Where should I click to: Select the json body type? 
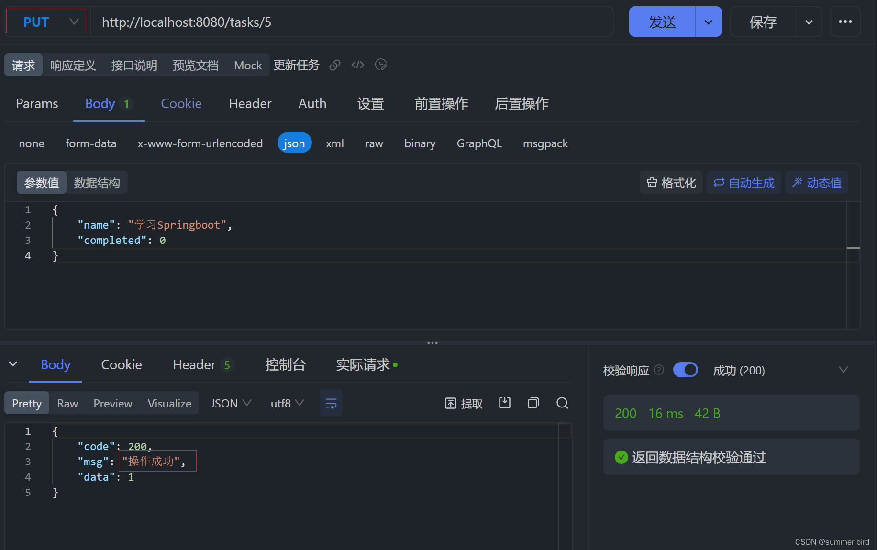click(294, 143)
